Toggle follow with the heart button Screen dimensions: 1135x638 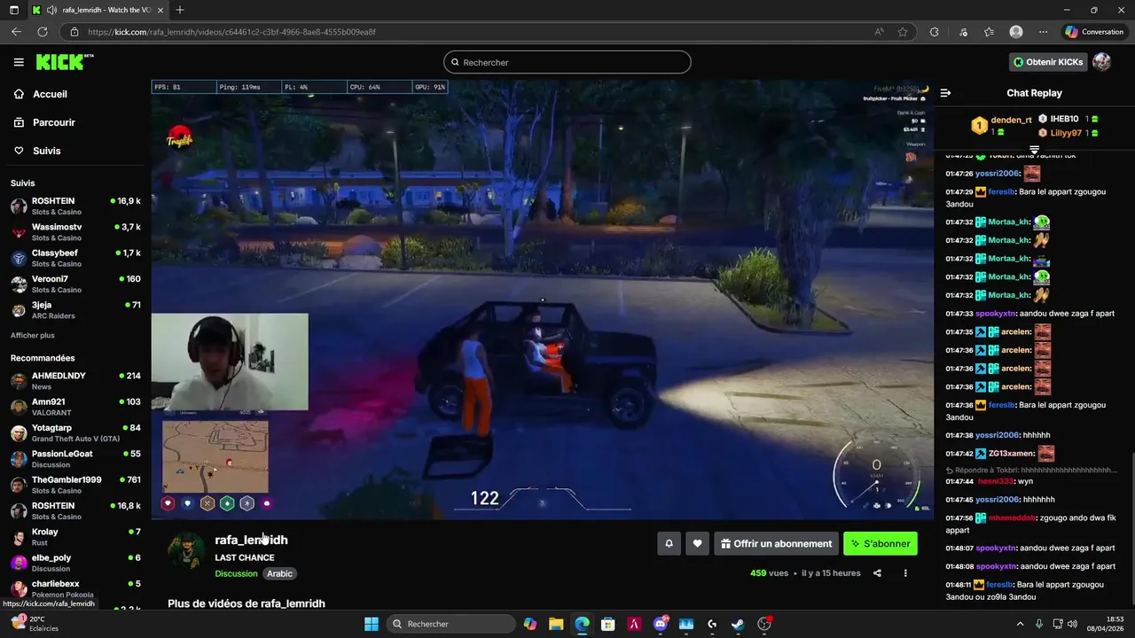pyautogui.click(x=698, y=544)
